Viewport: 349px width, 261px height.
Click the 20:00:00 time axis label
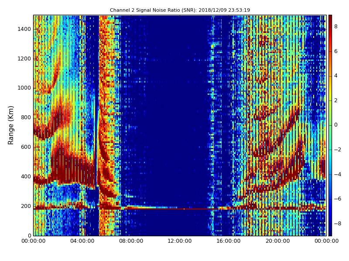pos(277,241)
